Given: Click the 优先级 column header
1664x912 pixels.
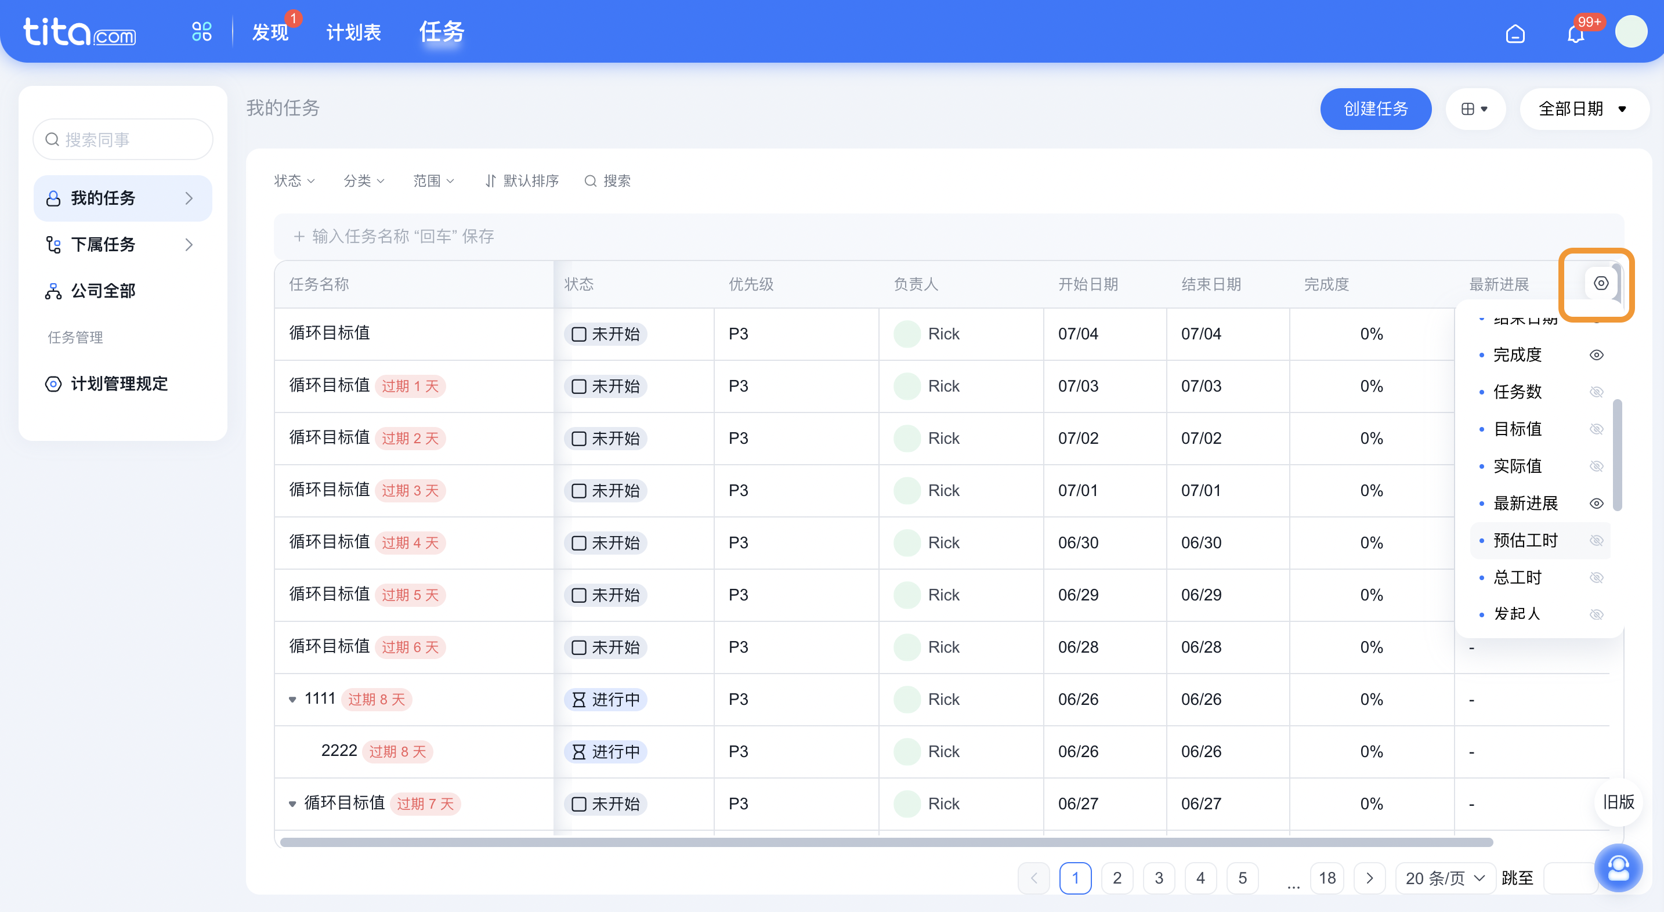Looking at the screenshot, I should click(751, 284).
